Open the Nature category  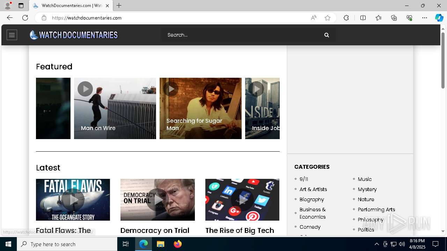(x=366, y=199)
